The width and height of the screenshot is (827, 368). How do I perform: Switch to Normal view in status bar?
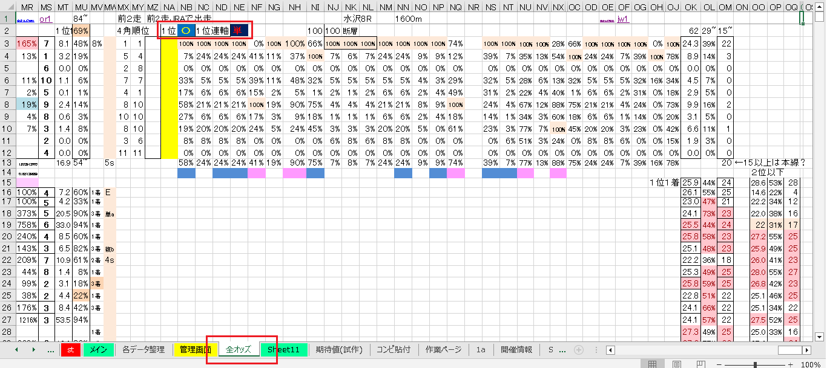click(652, 364)
